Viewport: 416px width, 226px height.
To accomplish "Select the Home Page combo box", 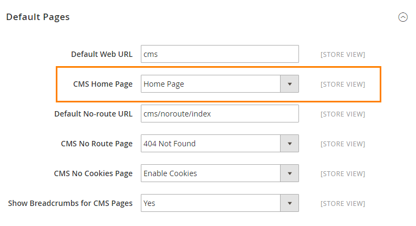I will [x=220, y=84].
